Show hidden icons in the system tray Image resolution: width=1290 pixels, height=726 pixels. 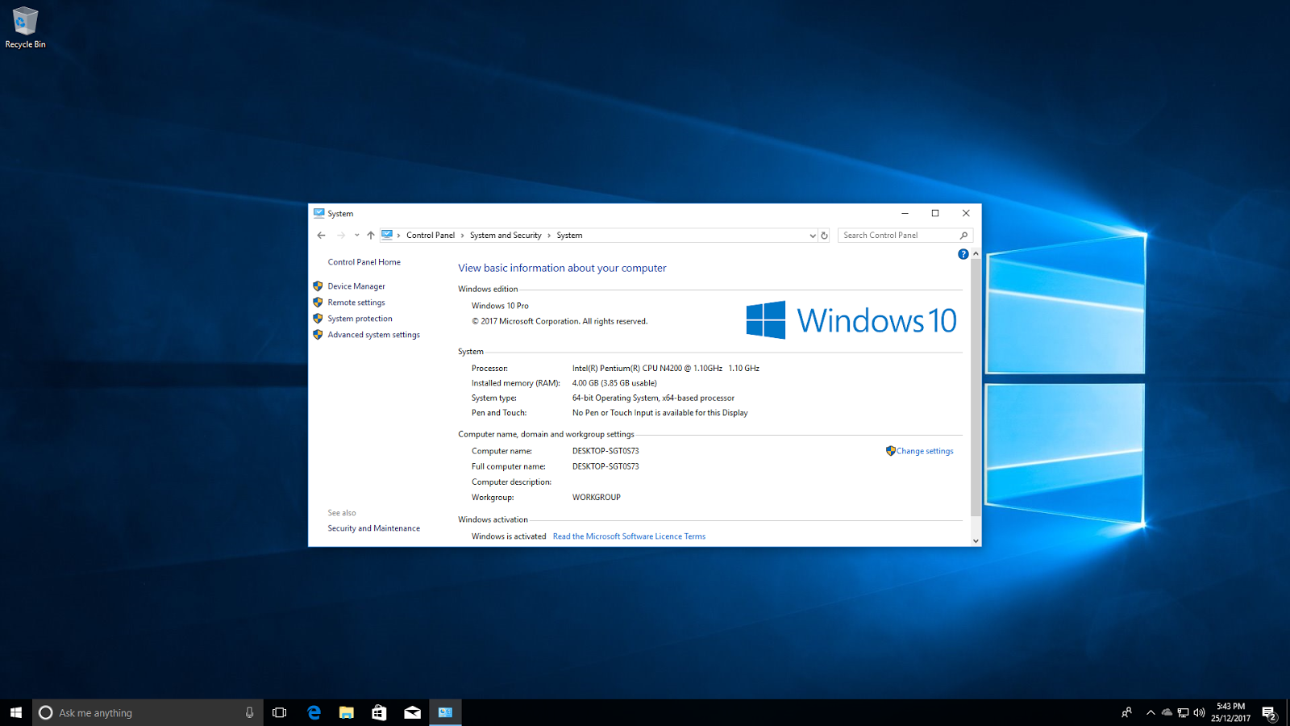[1151, 712]
